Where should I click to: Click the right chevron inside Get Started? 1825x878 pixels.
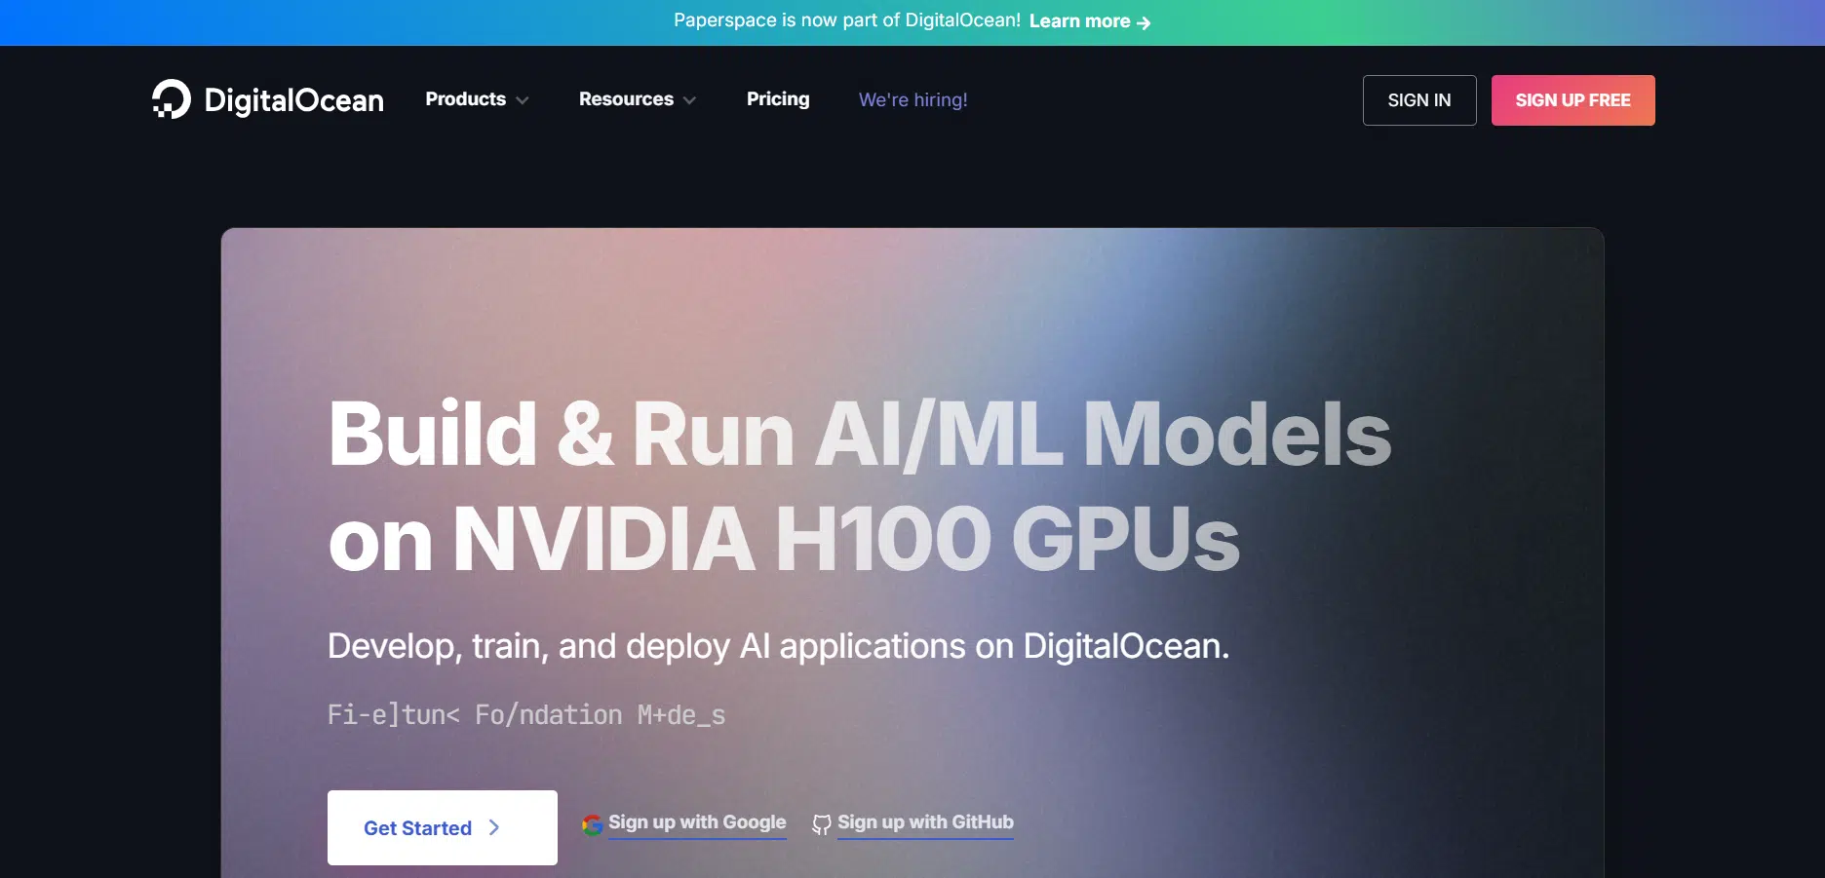tap(494, 827)
